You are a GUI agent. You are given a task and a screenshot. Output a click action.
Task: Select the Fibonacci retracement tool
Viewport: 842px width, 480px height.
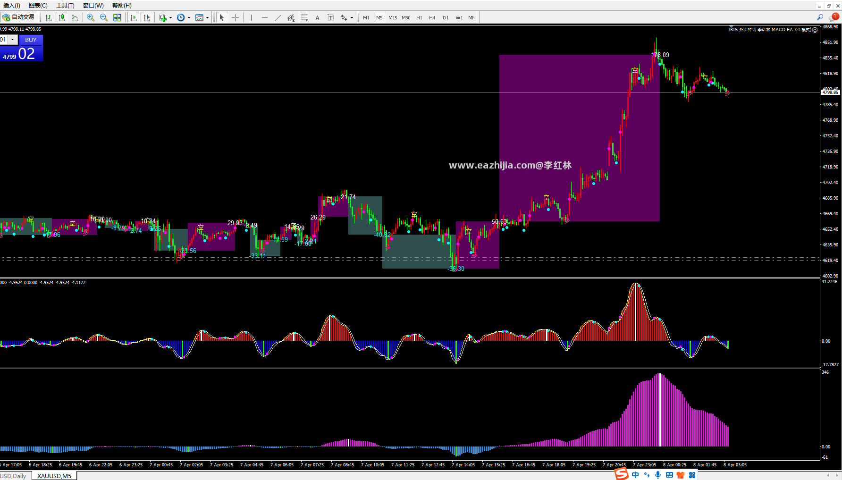pos(304,17)
